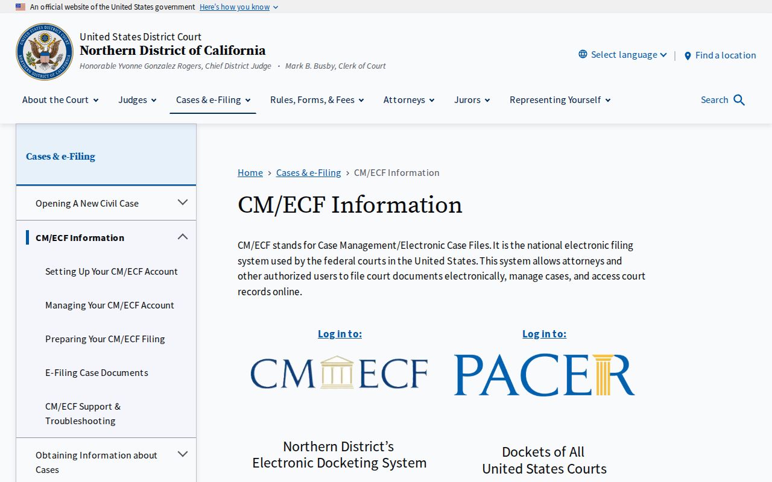This screenshot has width=772, height=482.
Task: Select CM/ECF Information in the sidebar
Action: click(x=80, y=238)
